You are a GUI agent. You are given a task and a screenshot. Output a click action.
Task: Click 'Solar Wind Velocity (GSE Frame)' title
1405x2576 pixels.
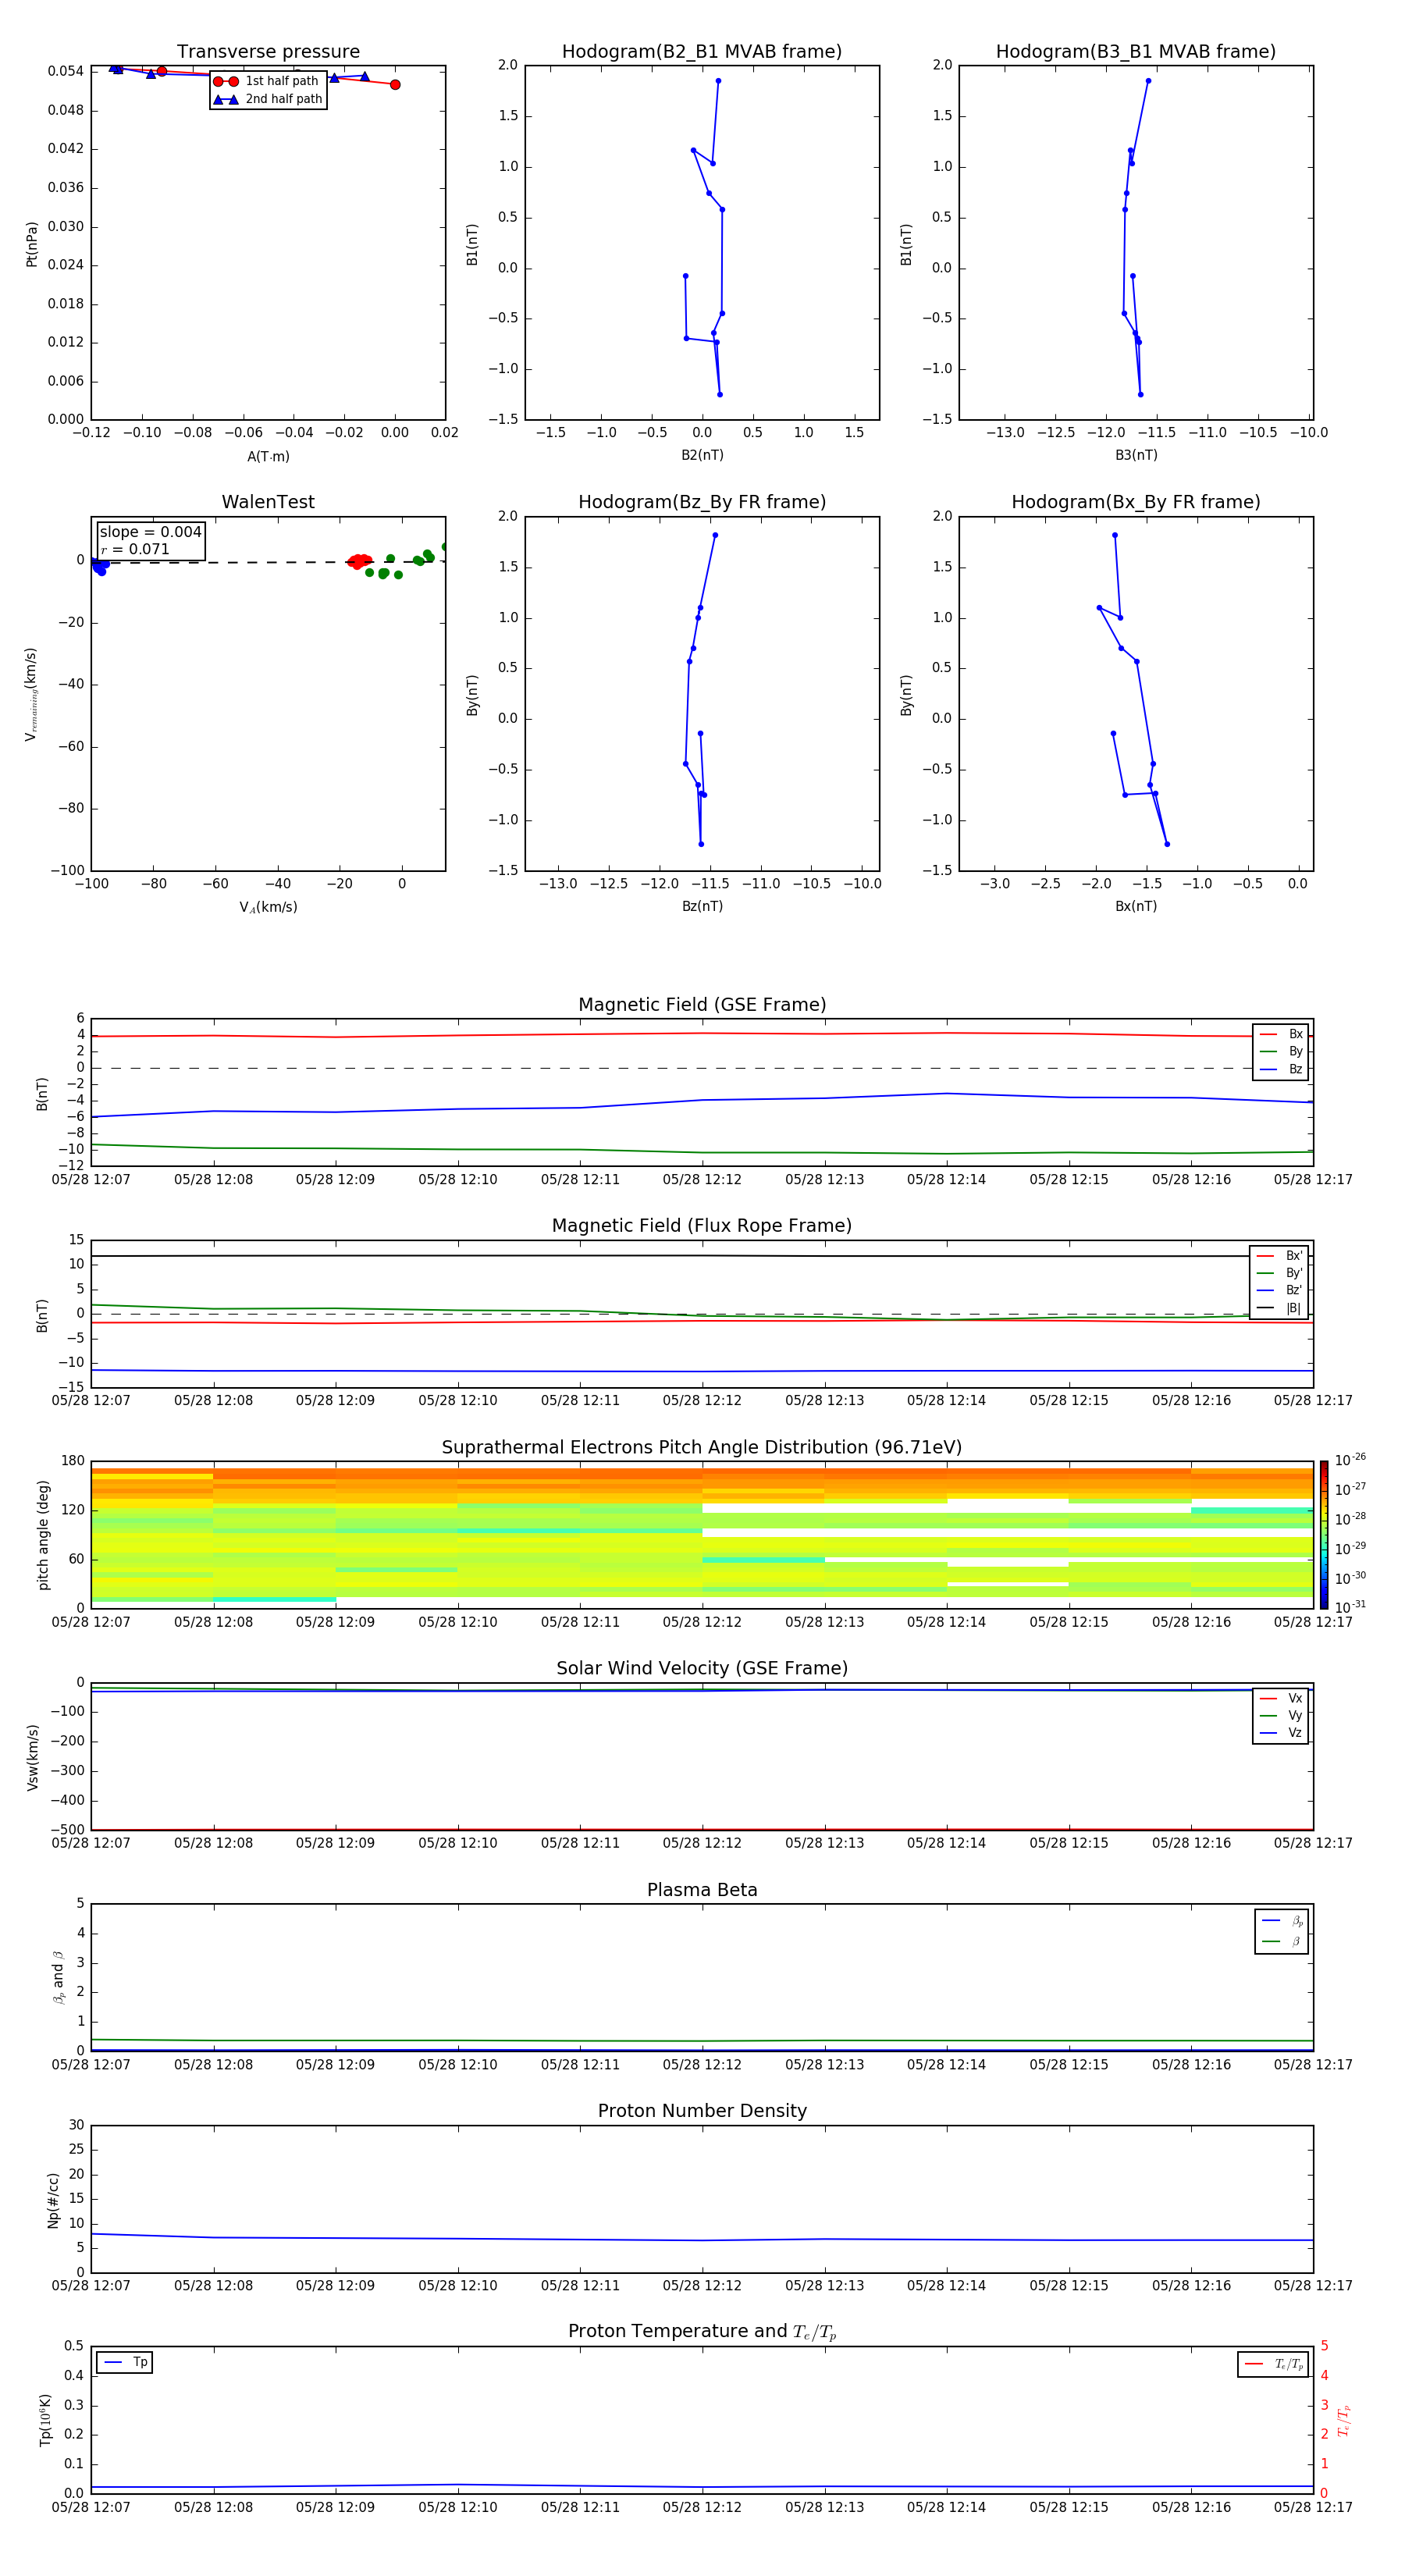click(x=702, y=1668)
